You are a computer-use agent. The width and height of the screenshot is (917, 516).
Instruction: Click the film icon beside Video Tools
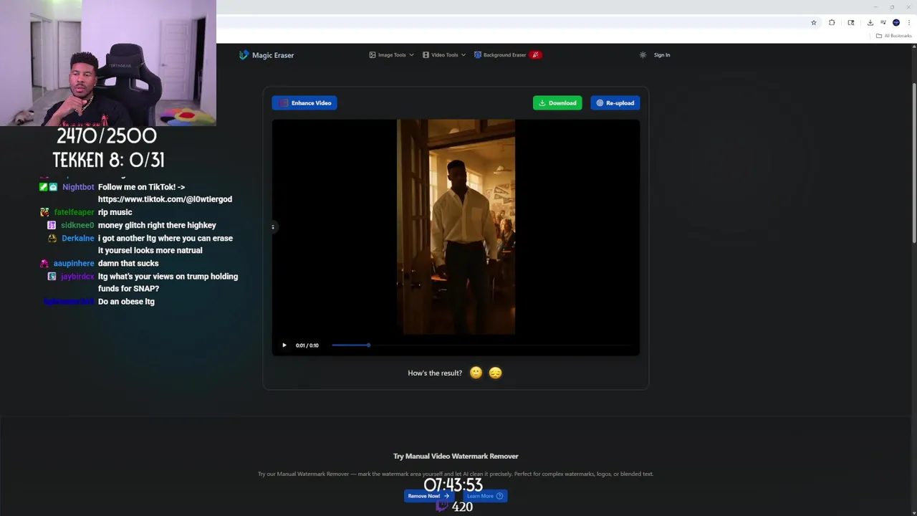point(426,55)
